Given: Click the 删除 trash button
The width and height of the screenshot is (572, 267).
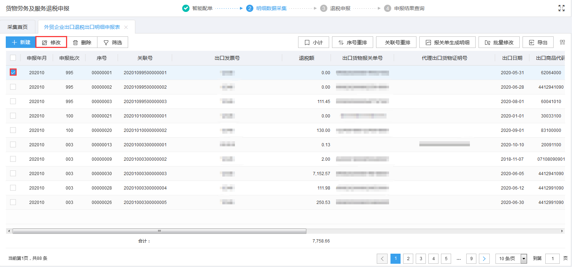Looking at the screenshot, I should [82, 43].
